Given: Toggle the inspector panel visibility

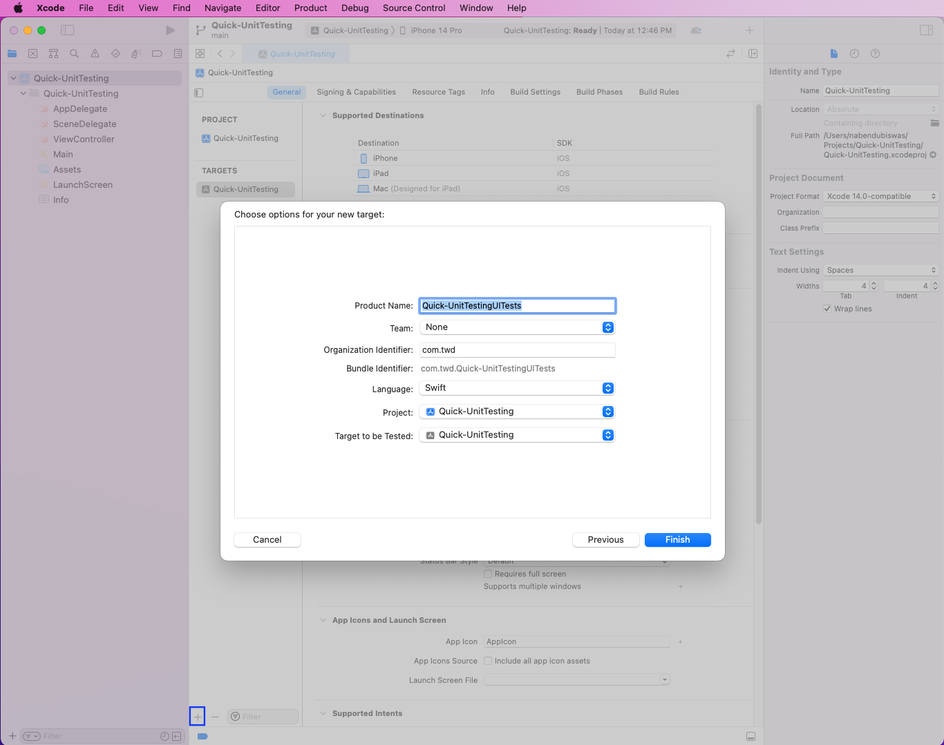Looking at the screenshot, I should pyautogui.click(x=926, y=30).
